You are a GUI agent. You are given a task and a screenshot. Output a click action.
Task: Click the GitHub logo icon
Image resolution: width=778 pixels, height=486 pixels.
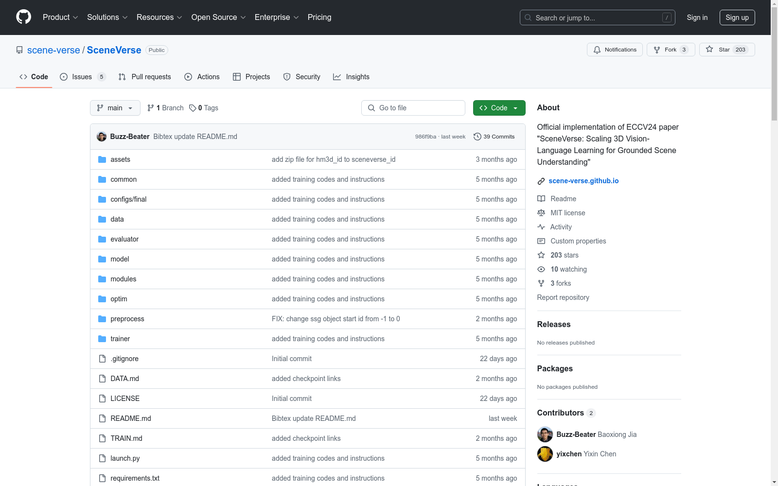pyautogui.click(x=23, y=17)
